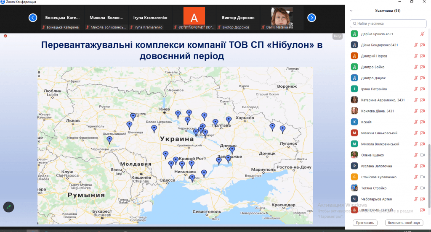Toggle camera icon for Чеботарьов Артем

[x=422, y=199]
